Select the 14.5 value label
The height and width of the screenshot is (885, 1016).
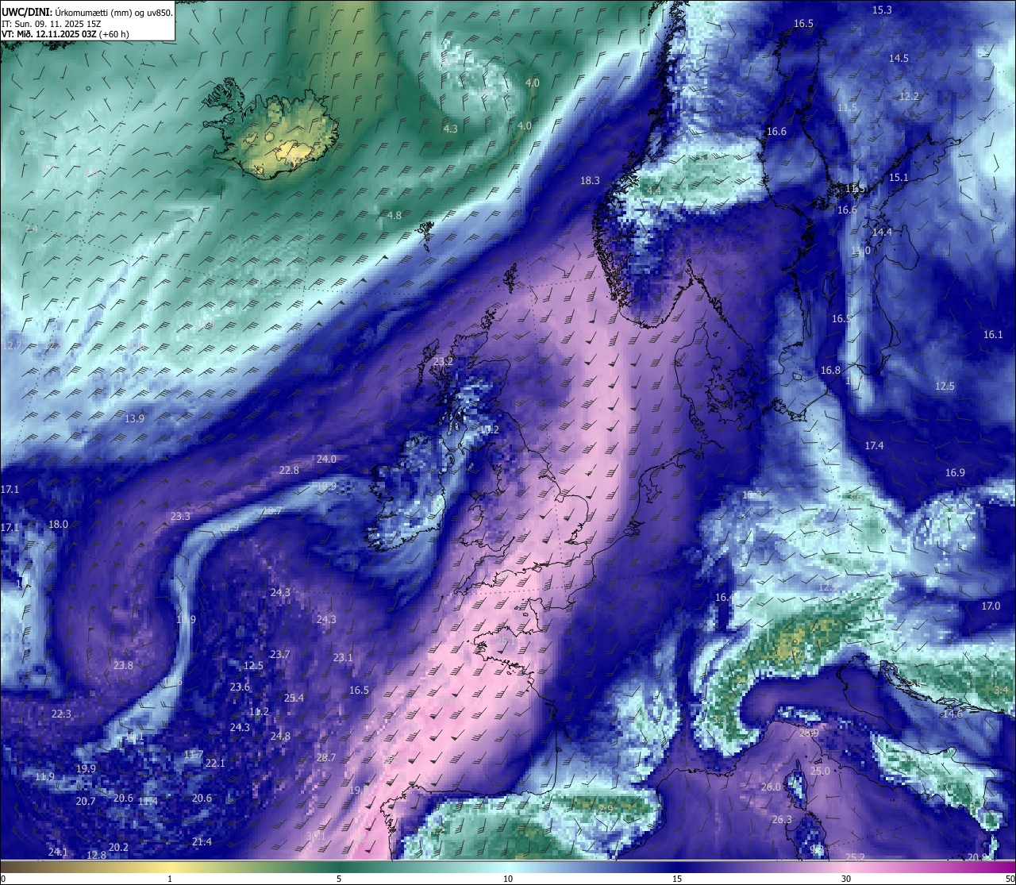click(899, 59)
